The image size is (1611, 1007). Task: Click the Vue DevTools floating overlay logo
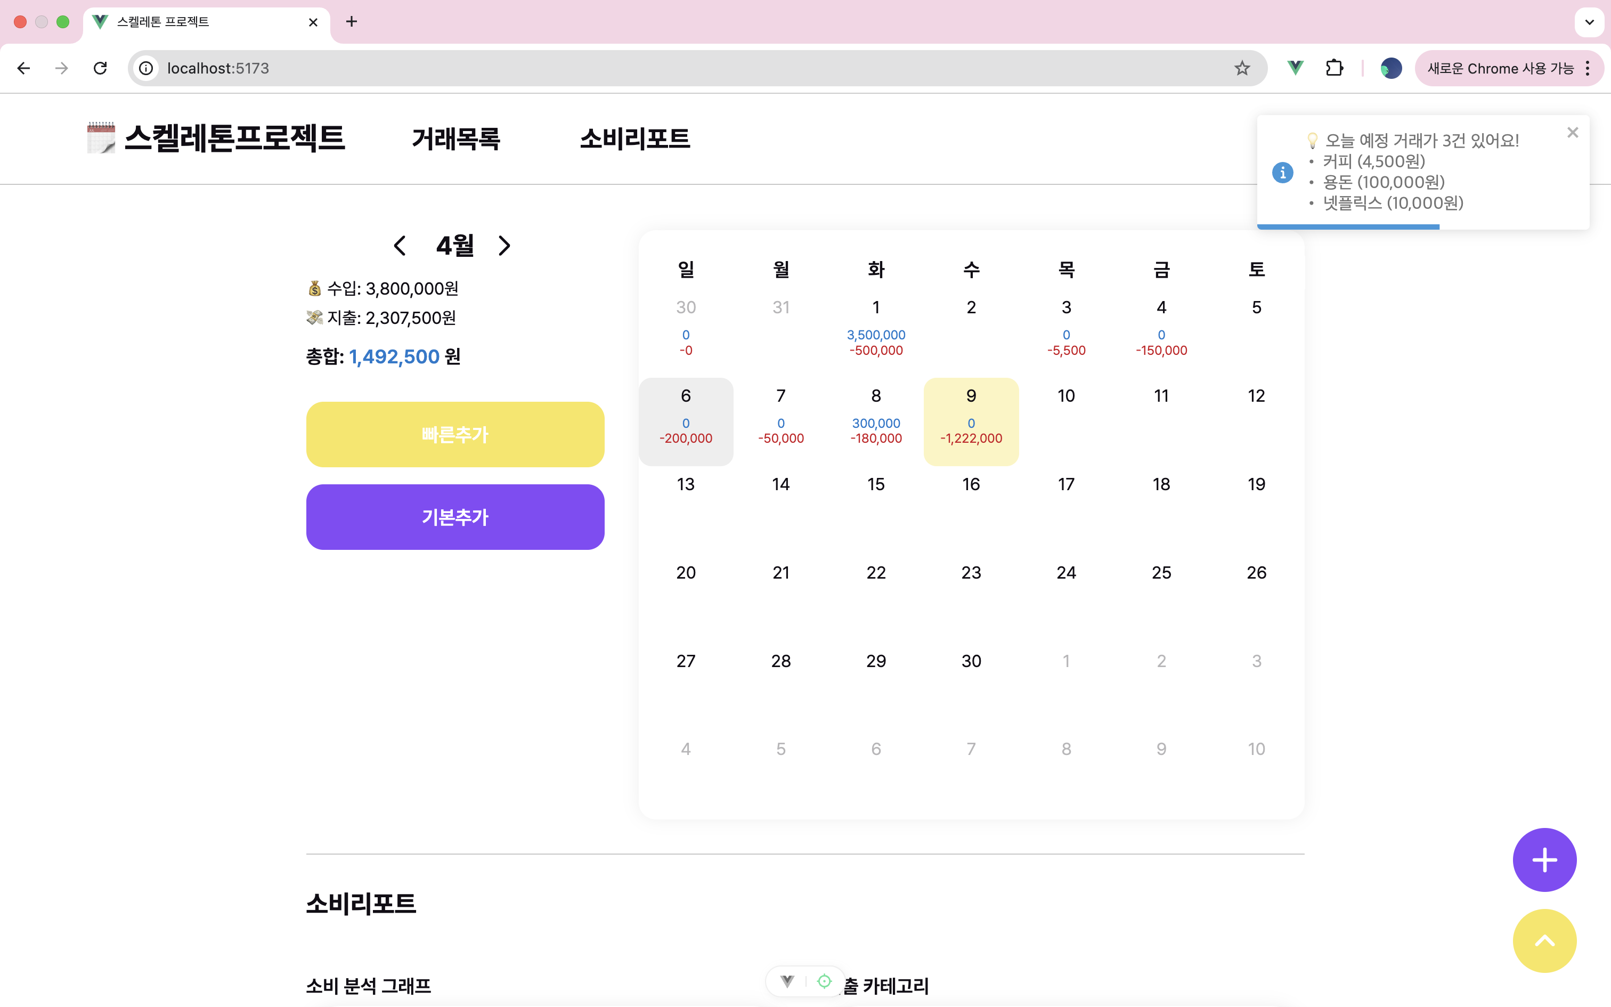tap(787, 981)
